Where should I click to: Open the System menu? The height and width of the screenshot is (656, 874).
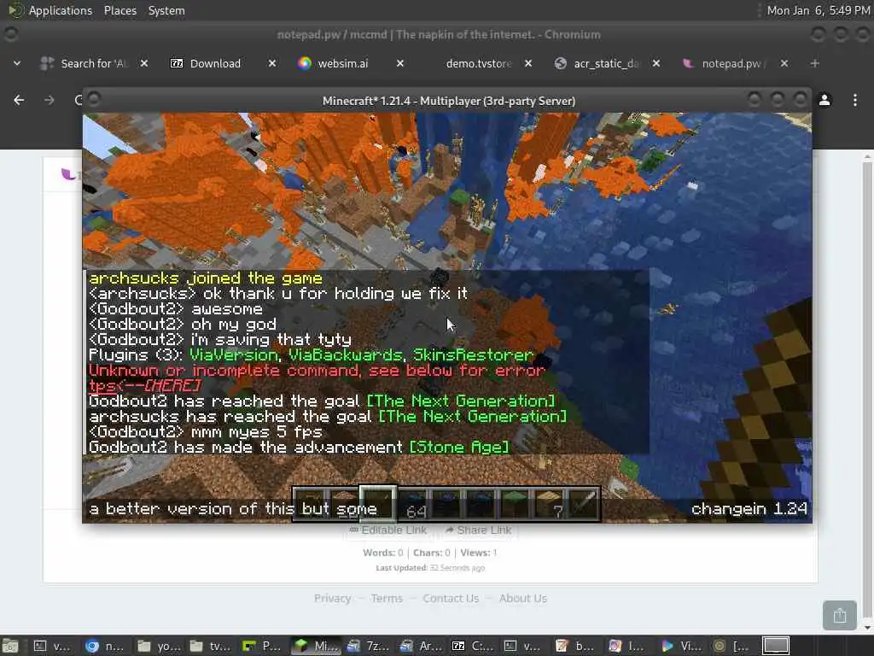[166, 10]
